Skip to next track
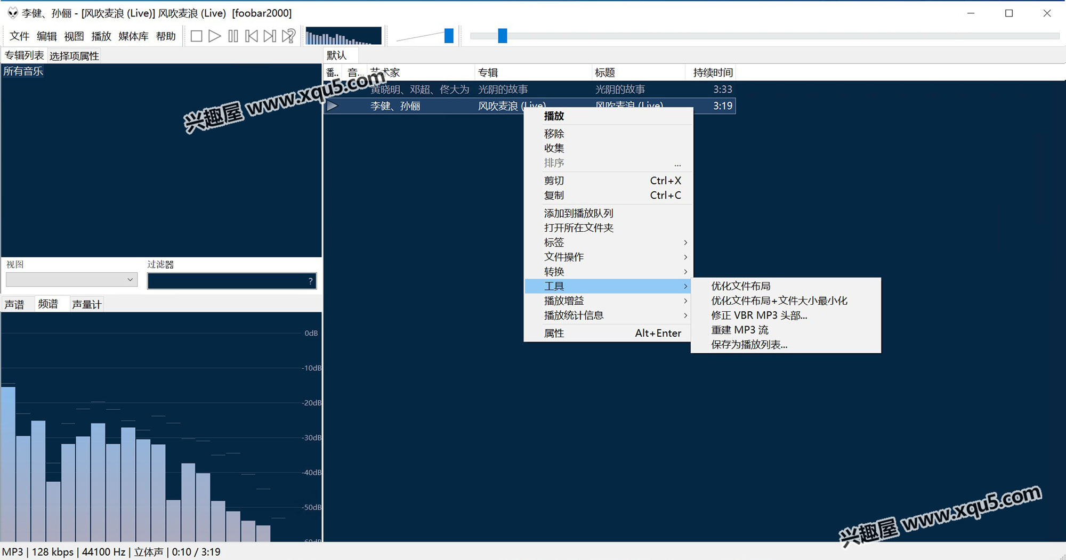 coord(270,36)
